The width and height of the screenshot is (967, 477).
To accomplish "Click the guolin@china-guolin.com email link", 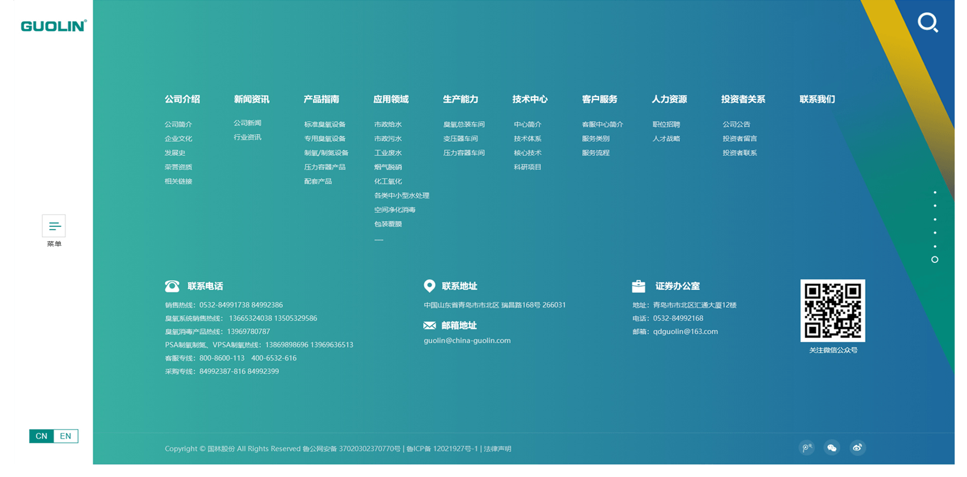I will click(467, 341).
